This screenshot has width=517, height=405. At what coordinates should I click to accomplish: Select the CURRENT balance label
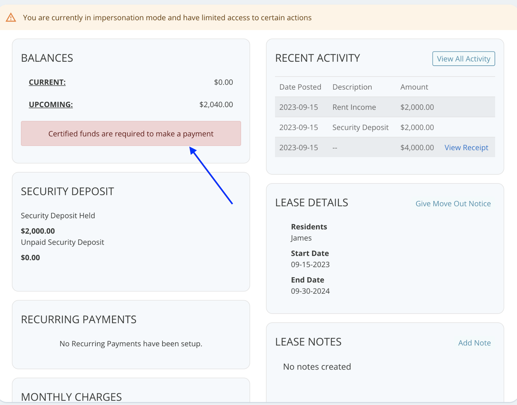pos(47,82)
